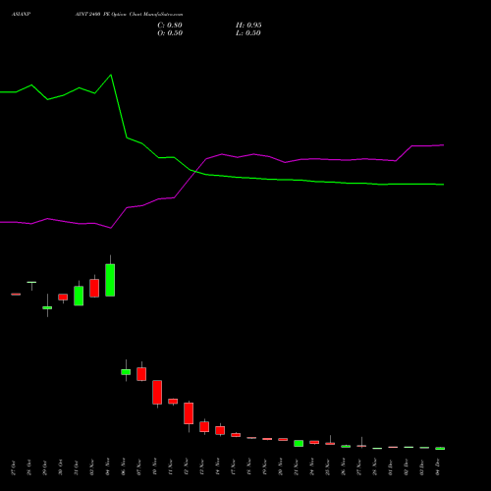
Task: Click the green candle for 06 Nov
Action: (x=126, y=372)
